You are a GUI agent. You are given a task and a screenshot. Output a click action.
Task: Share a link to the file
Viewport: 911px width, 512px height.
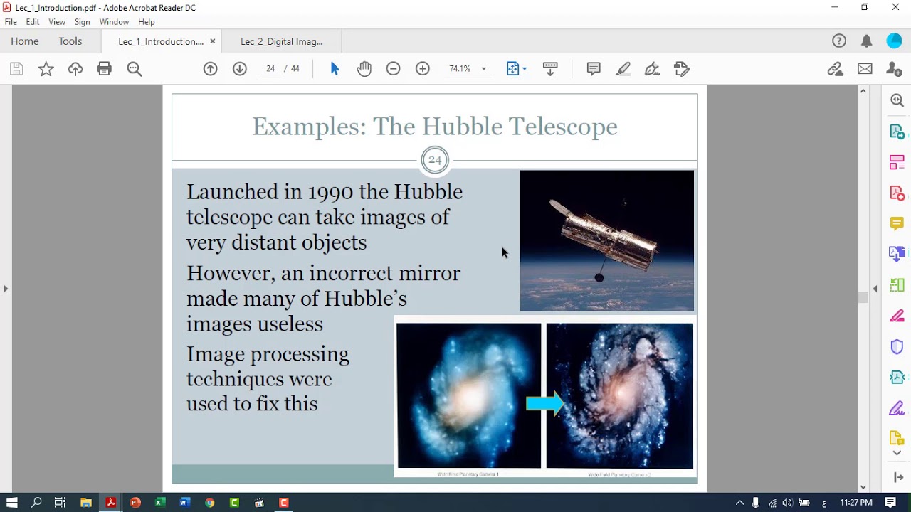(x=836, y=69)
